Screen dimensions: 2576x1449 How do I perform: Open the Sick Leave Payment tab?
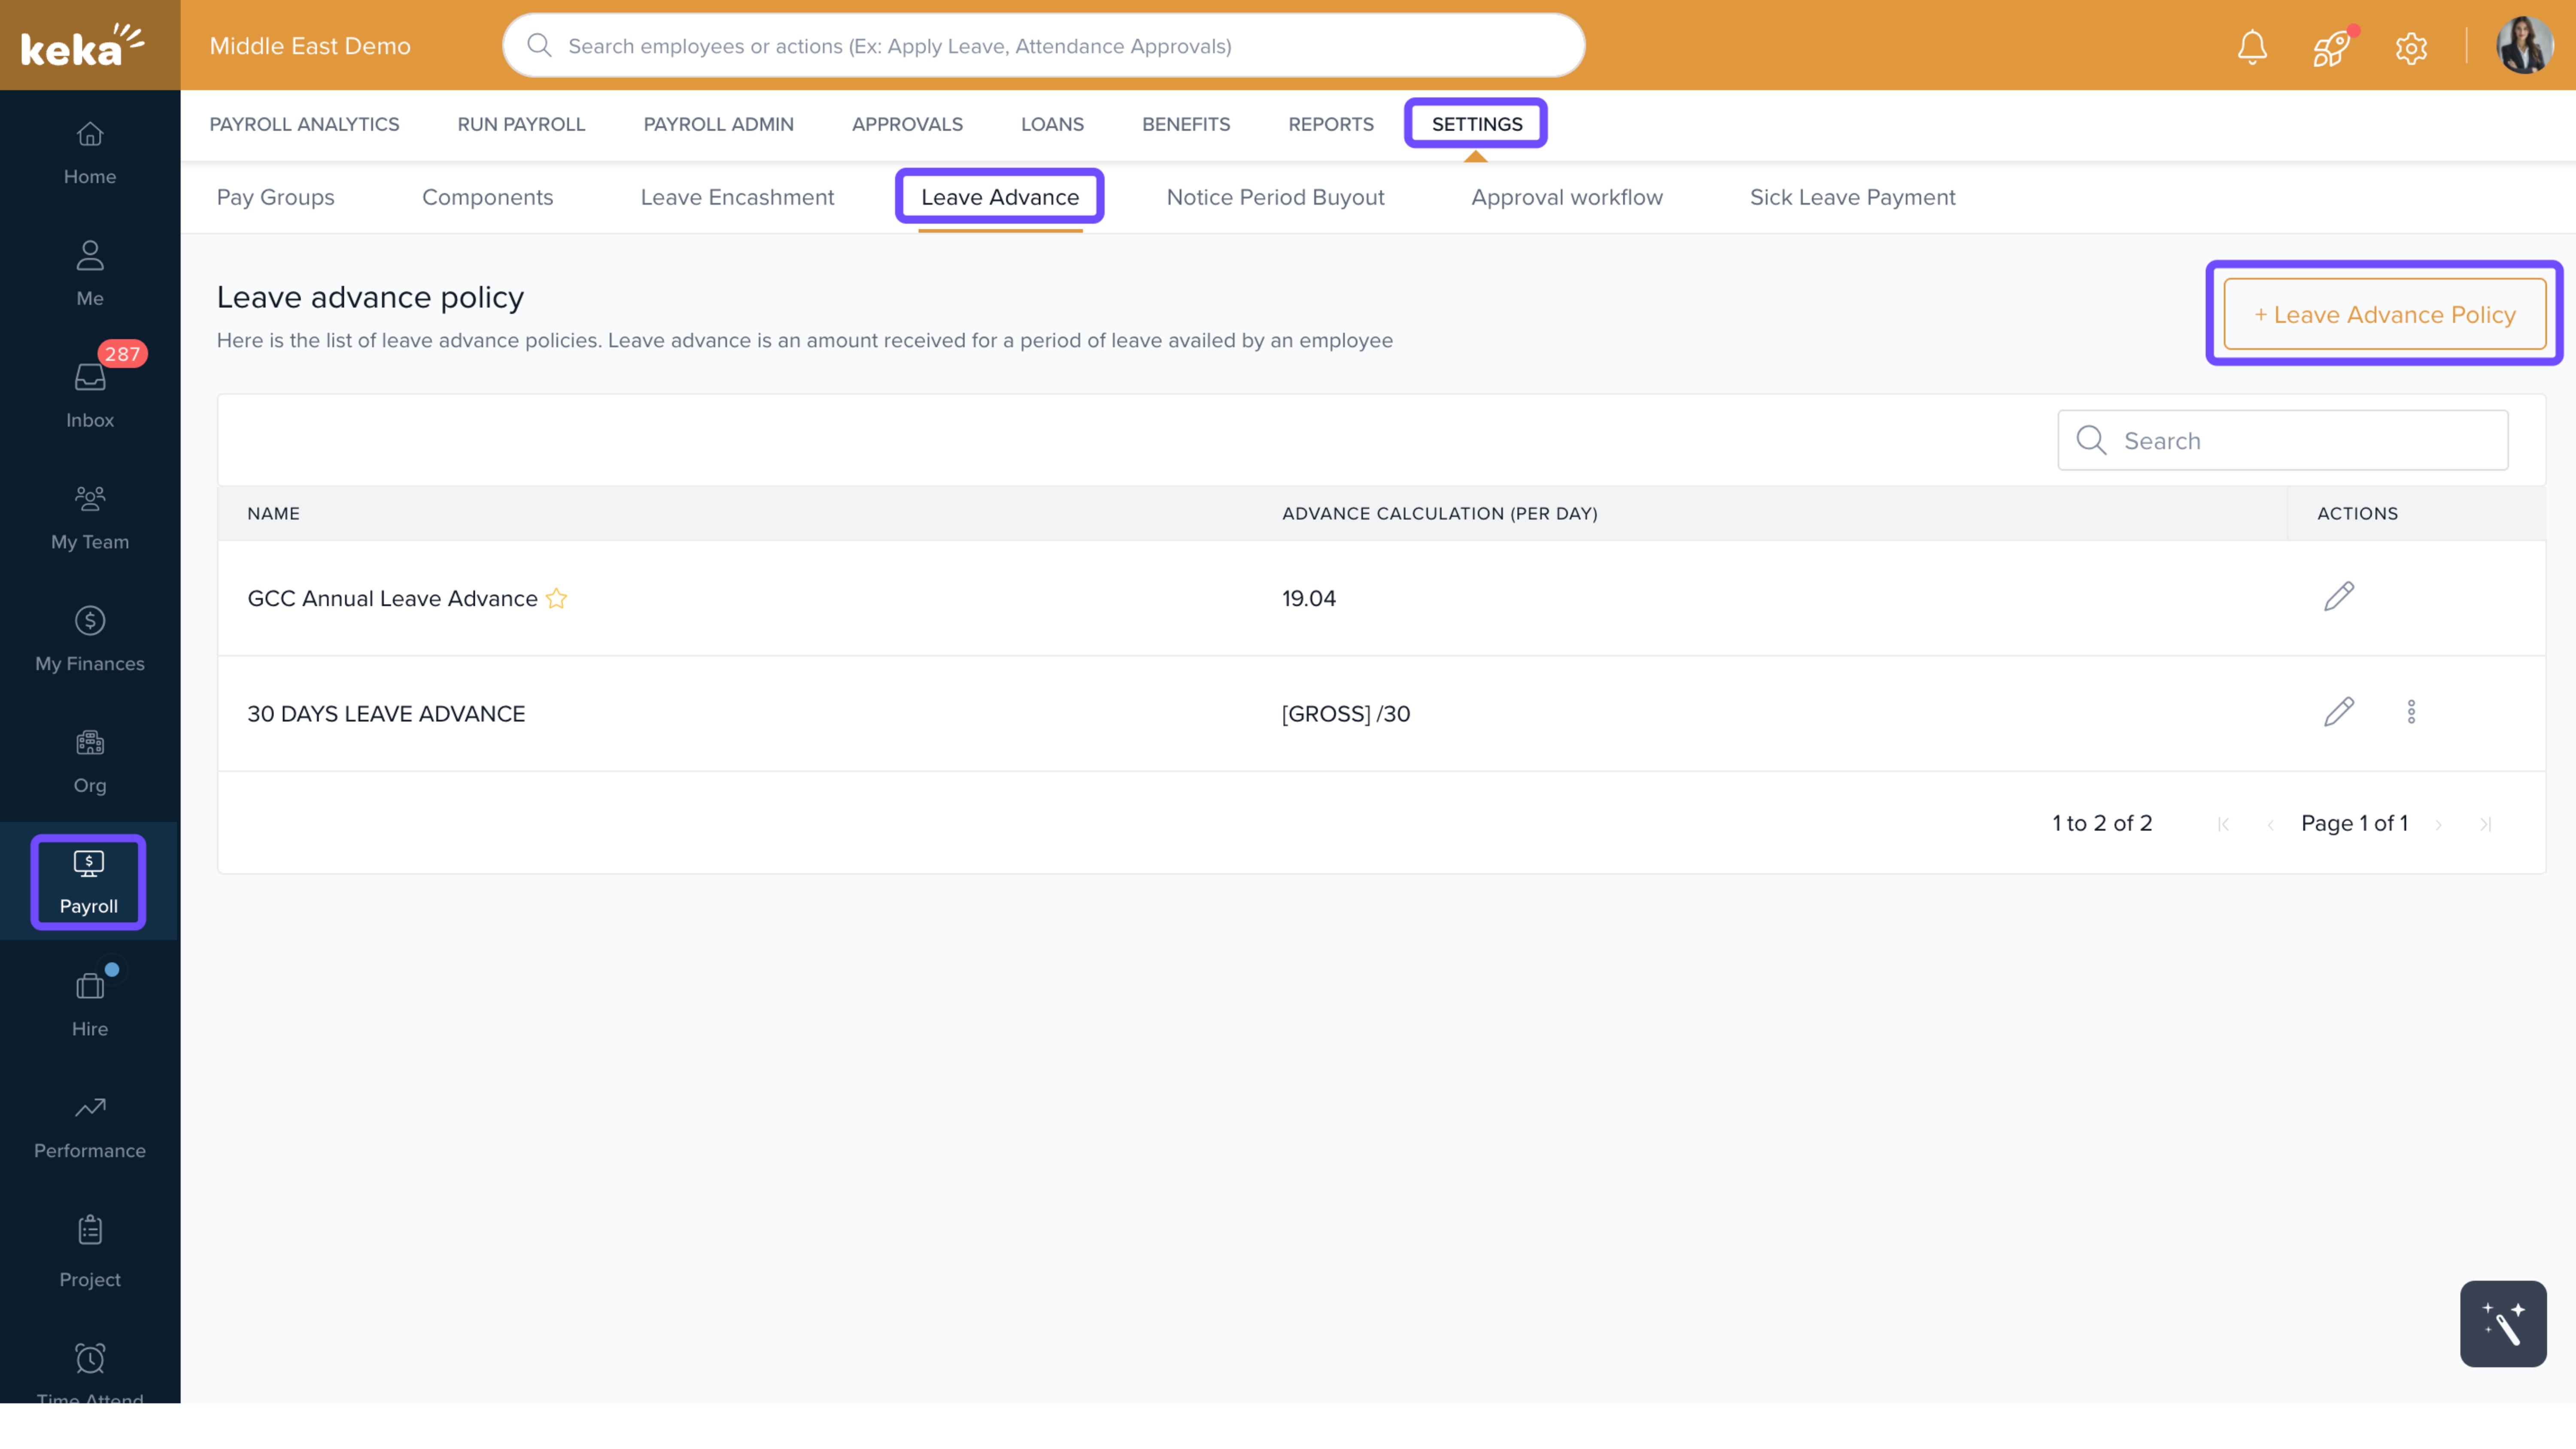1852,197
